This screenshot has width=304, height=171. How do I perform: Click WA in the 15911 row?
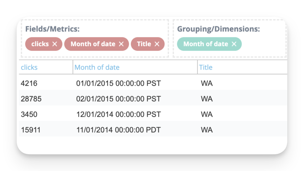coord(207,130)
